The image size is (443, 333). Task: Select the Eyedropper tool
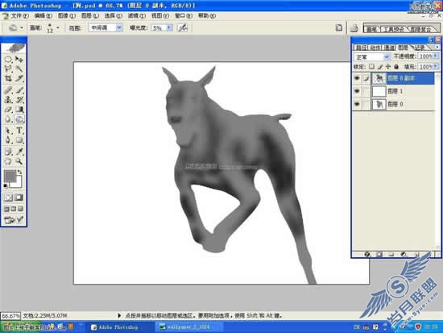pyautogui.click(x=19, y=152)
